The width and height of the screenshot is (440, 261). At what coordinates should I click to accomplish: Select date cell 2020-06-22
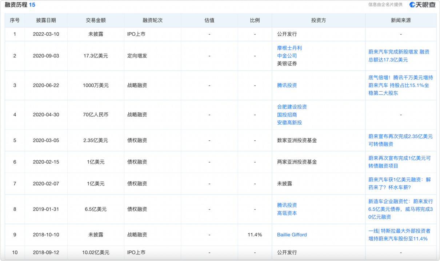pos(46,85)
